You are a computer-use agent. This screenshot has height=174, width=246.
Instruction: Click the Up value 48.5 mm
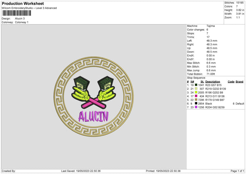tap(212, 48)
